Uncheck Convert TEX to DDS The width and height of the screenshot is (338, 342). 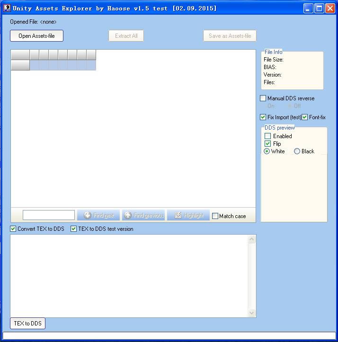(13, 229)
